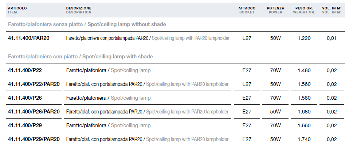Click item code 41.11.400/P29/PAR20

point(34,139)
